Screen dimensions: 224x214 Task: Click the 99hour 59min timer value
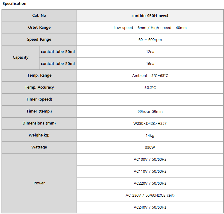tap(150, 112)
